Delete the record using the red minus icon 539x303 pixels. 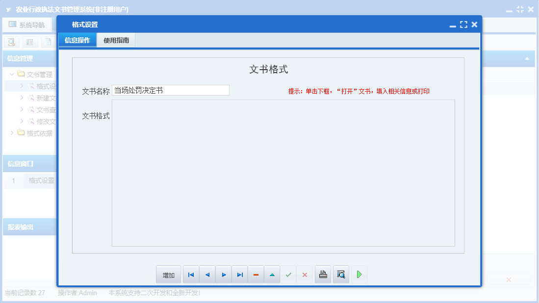click(256, 274)
